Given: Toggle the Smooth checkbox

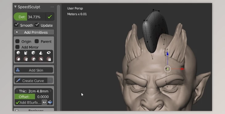Looking at the screenshot, I should click(17, 25).
